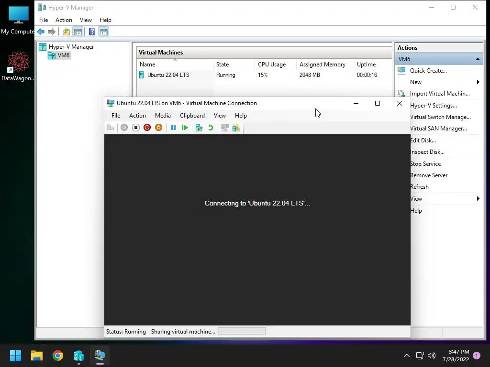
Task: Click the Up One Level folder icon
Action: [x=66, y=32]
